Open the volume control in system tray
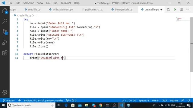Viewport: 193px width, 108px height. click(169, 105)
